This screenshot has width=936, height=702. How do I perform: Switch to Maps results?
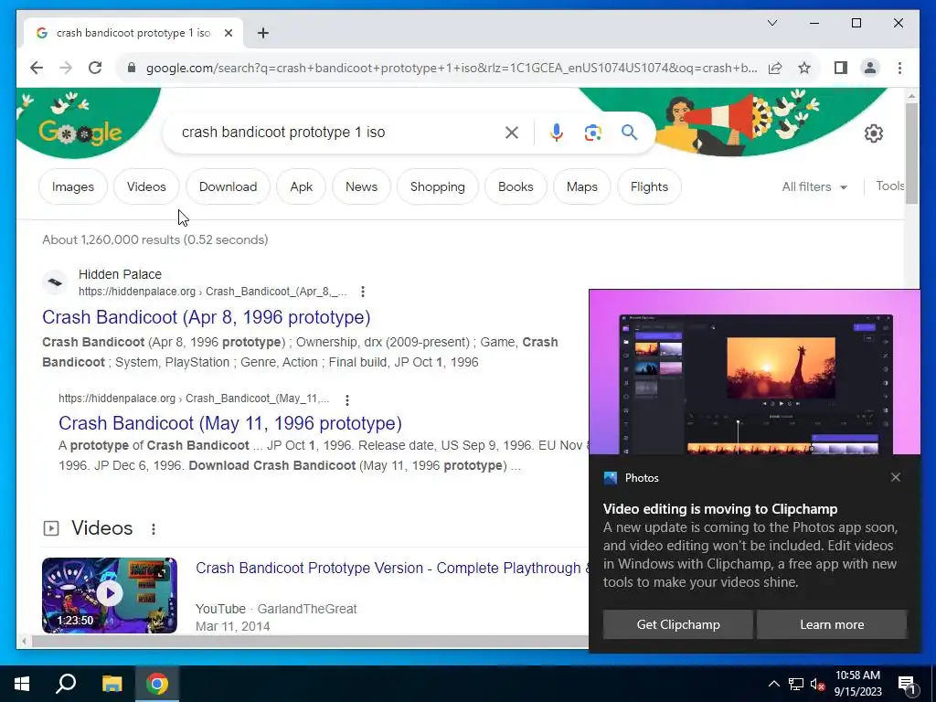[x=582, y=186]
